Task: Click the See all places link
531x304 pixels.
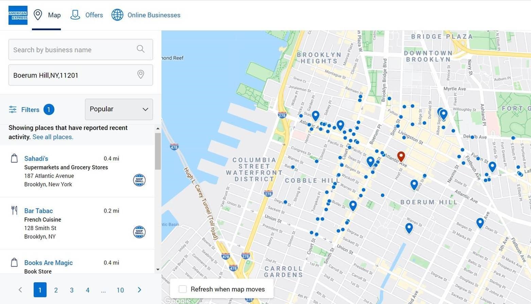Action: pos(53,137)
